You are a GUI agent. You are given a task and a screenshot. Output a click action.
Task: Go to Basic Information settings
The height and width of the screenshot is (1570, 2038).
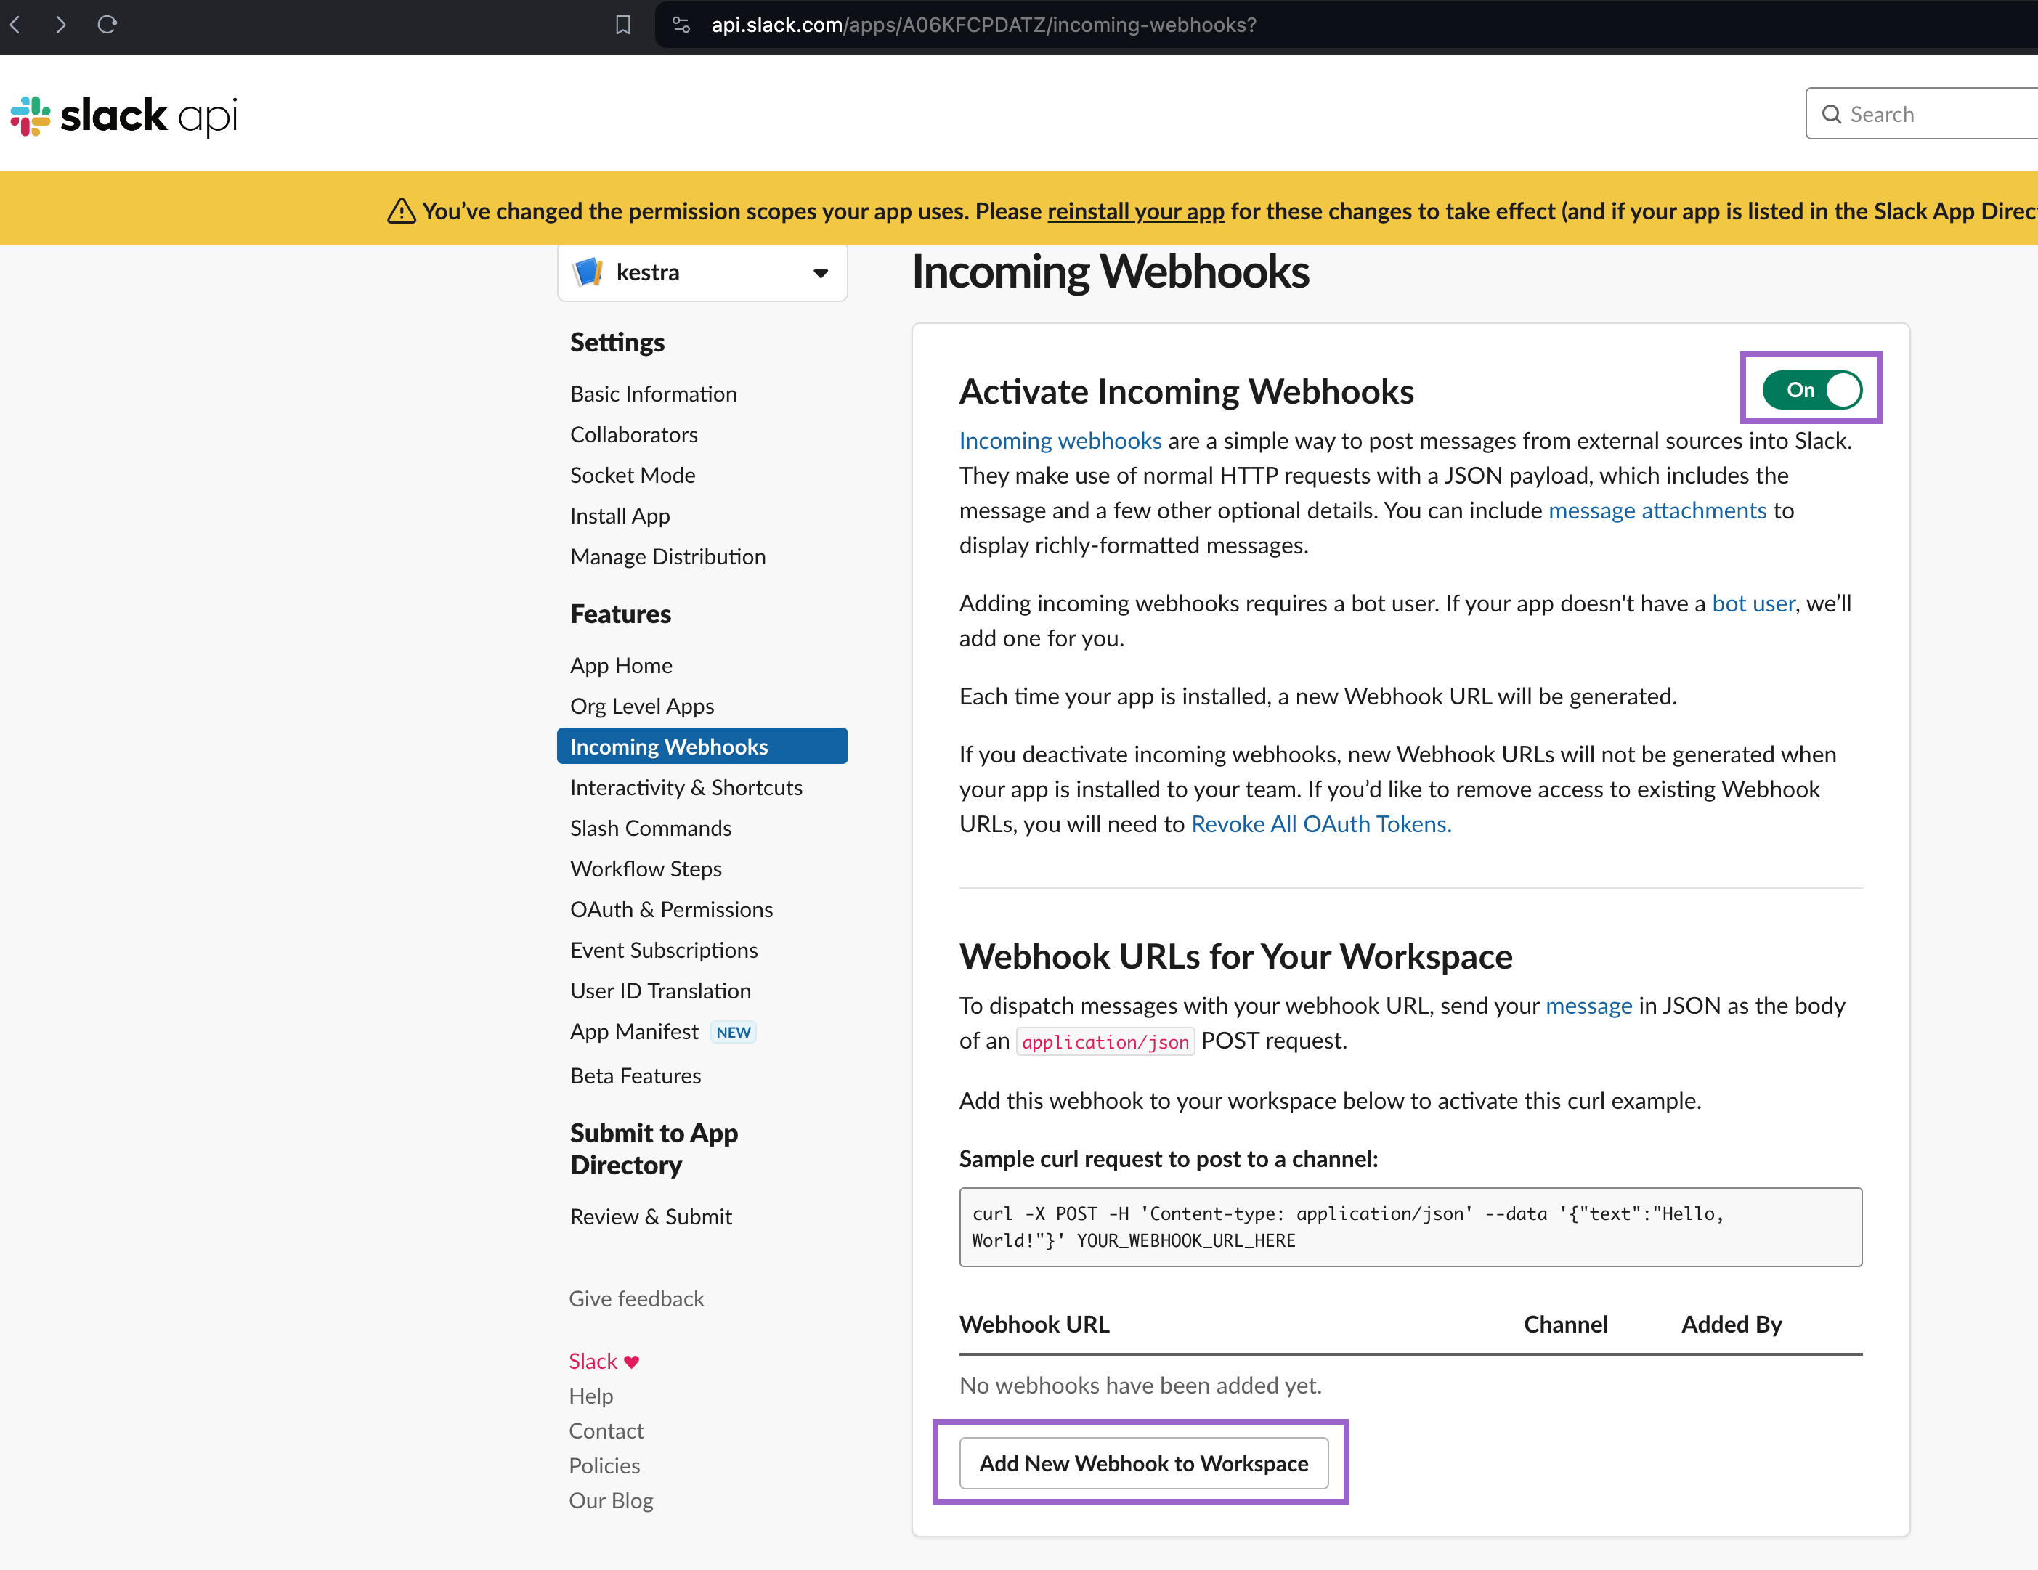(x=653, y=394)
